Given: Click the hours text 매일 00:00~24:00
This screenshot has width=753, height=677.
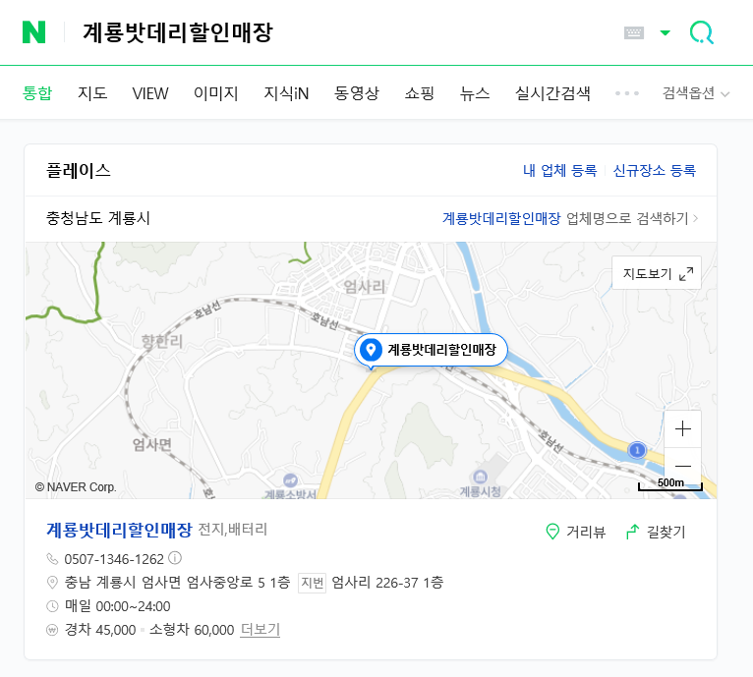Looking at the screenshot, I should [x=118, y=606].
